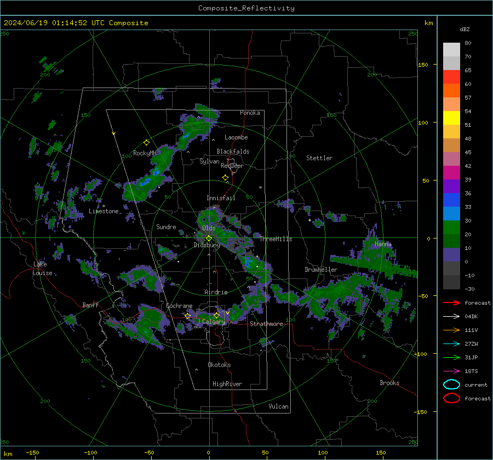Click the Limestone label

click(x=104, y=211)
